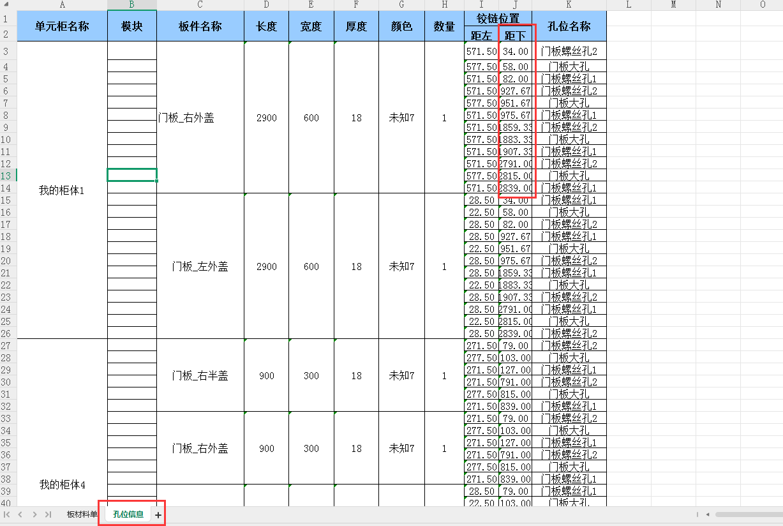Click the active cell B13
This screenshot has height=526, width=783.
point(132,175)
